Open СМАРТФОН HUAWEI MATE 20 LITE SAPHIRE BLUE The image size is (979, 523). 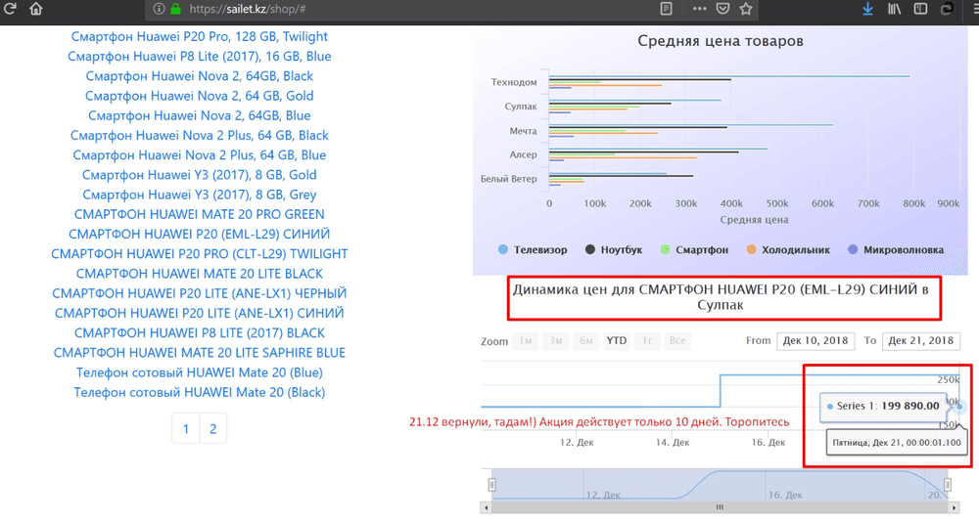(199, 353)
